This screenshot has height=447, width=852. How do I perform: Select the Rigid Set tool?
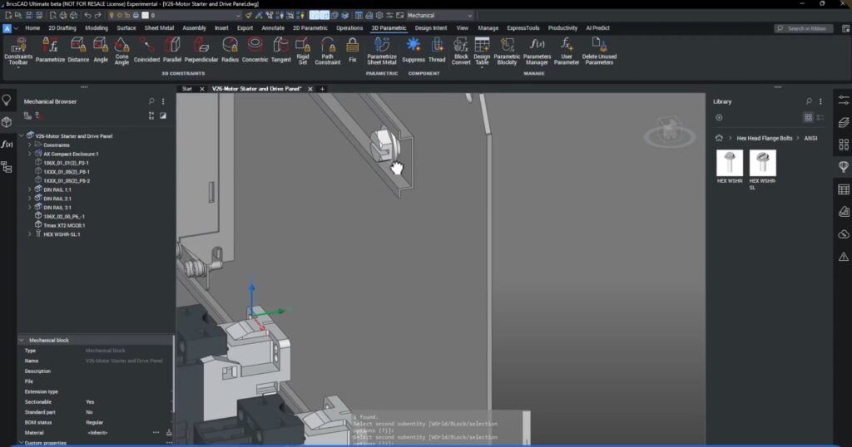point(303,51)
